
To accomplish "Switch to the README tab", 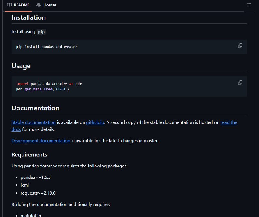I will 18,5.
